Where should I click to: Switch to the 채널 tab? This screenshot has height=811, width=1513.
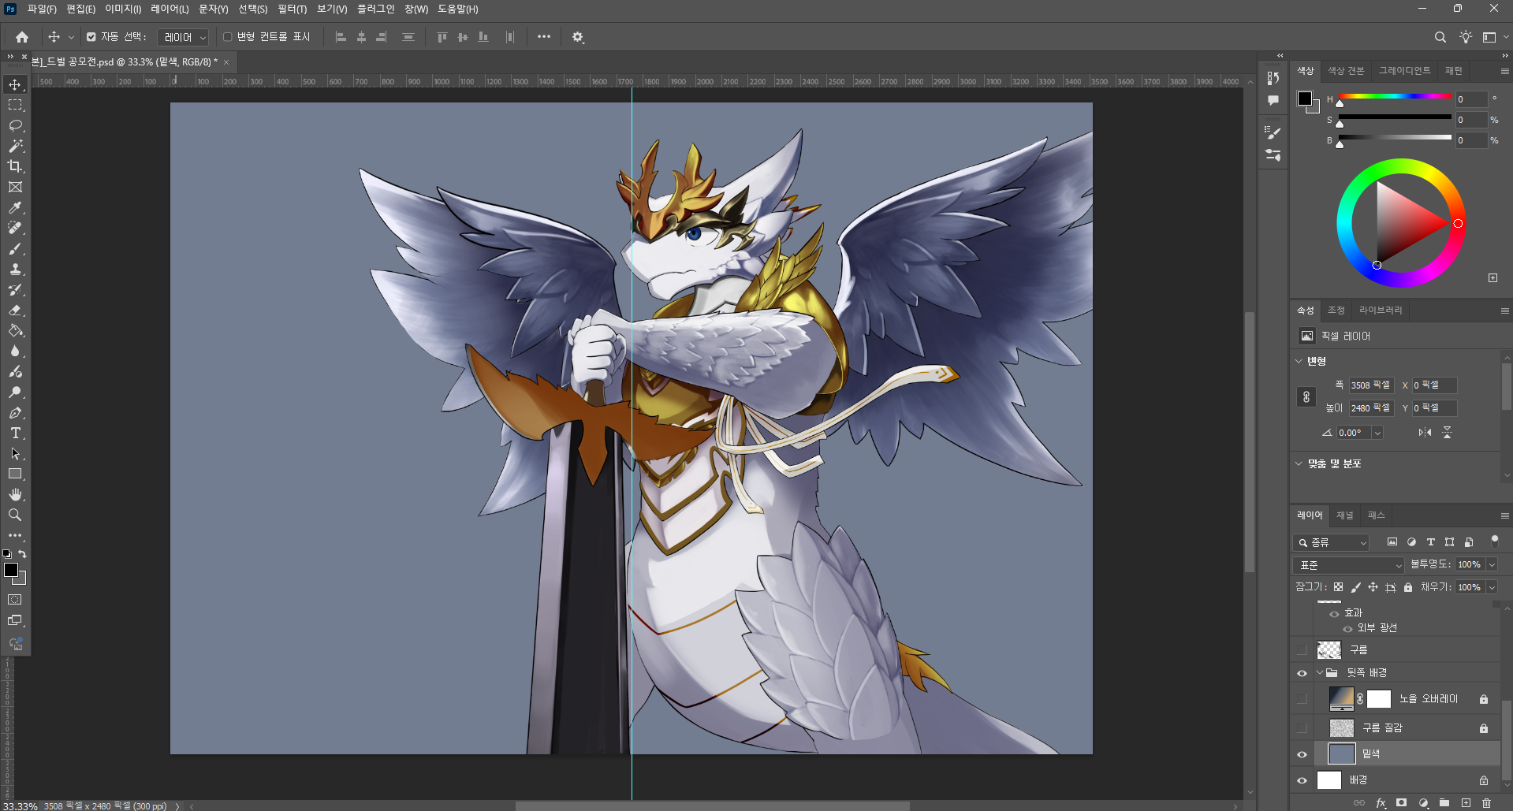[x=1344, y=515]
